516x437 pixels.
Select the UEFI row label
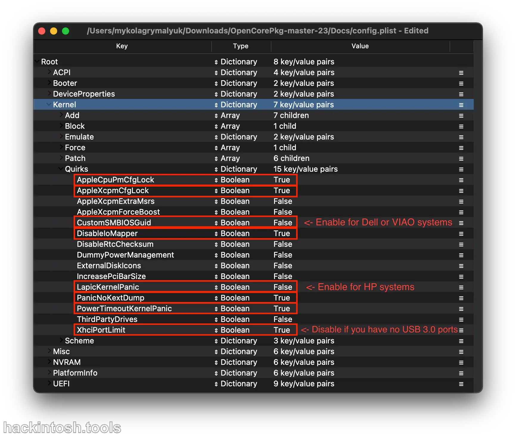click(61, 384)
